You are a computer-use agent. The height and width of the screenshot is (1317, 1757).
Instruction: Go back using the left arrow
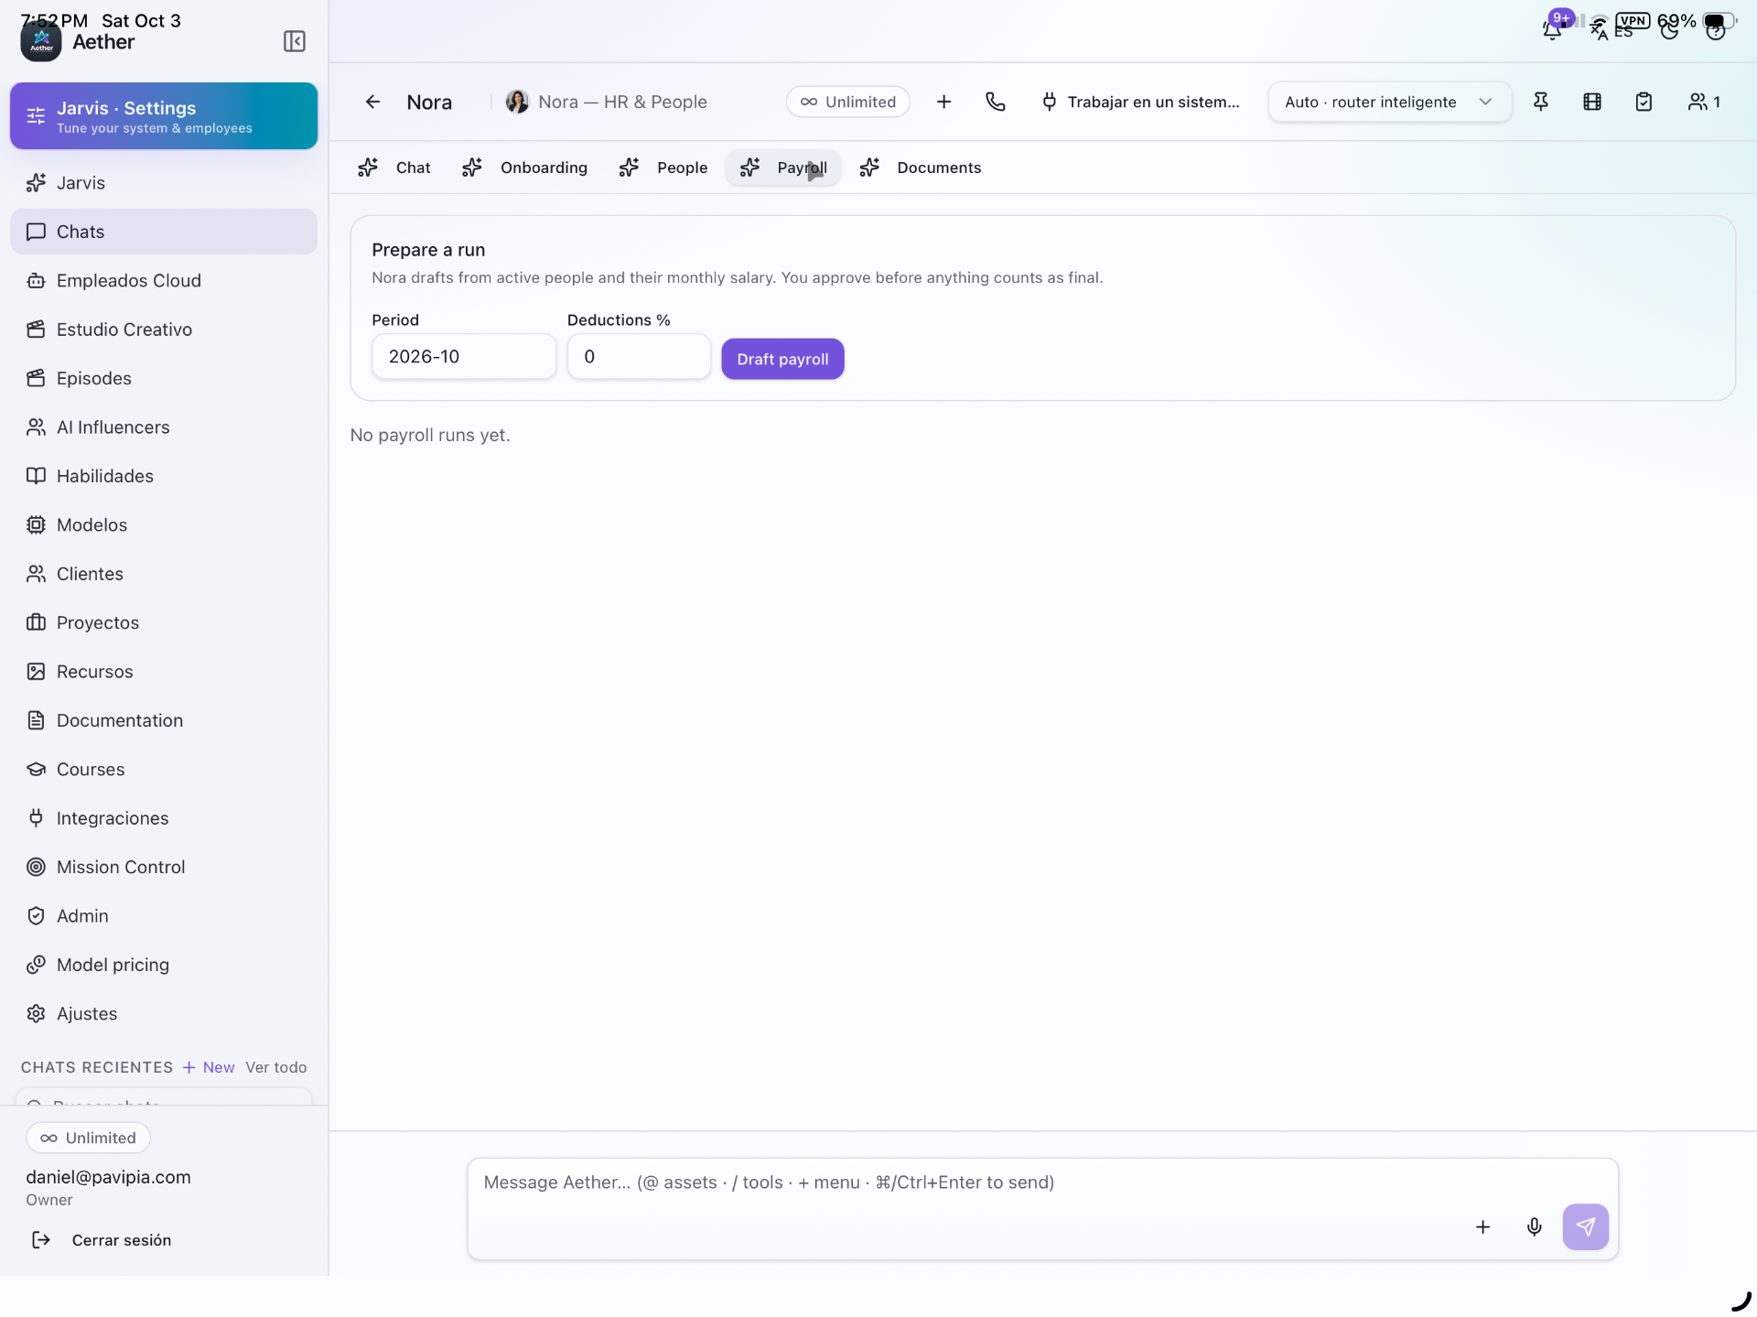coord(372,102)
